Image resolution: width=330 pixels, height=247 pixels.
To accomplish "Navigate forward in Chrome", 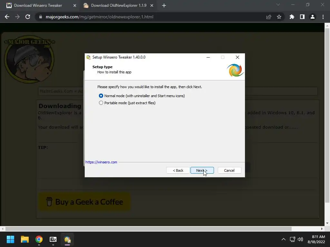I will coord(17,17).
